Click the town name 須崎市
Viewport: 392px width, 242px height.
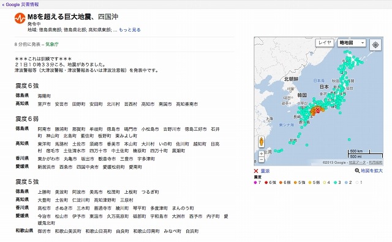[96, 144]
